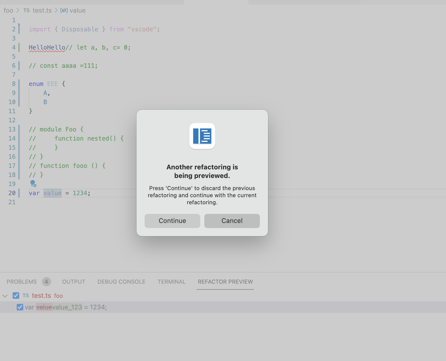Switch to the TERMINAL tab
The image size is (446, 361).
pyautogui.click(x=172, y=281)
